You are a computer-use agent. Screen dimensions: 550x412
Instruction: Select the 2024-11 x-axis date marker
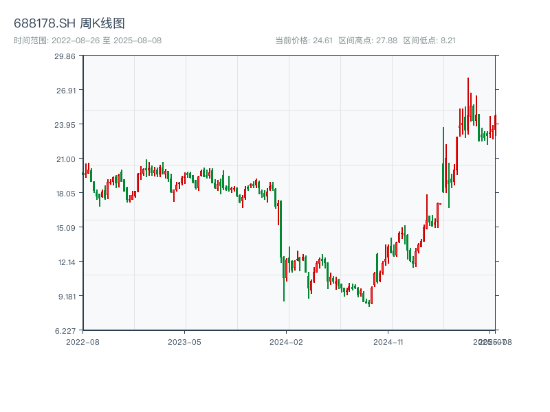[388, 341]
